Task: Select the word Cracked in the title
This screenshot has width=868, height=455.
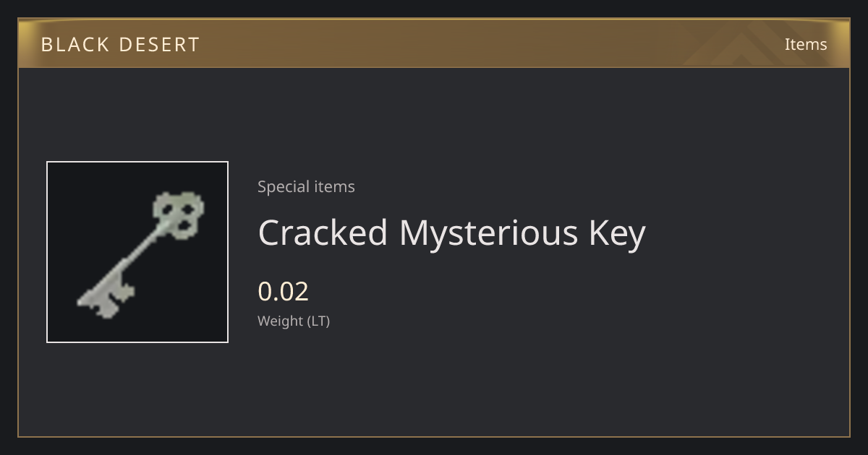Action: [x=323, y=233]
